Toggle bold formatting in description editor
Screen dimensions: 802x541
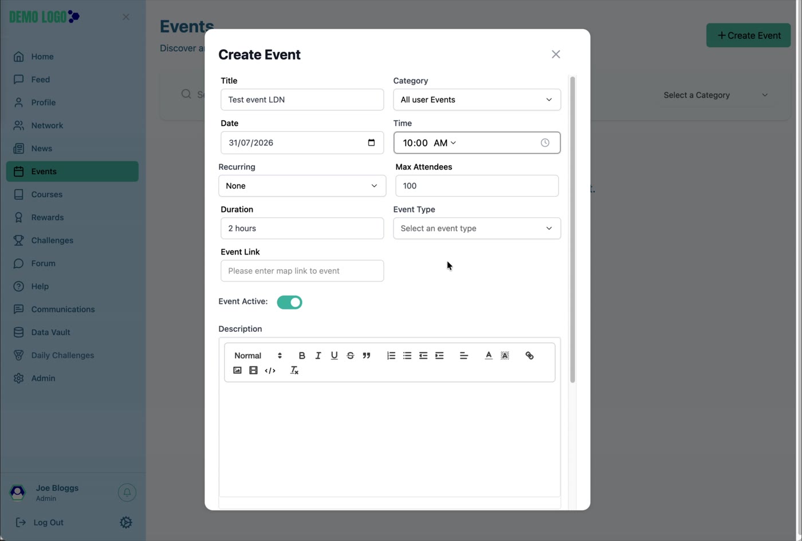302,355
